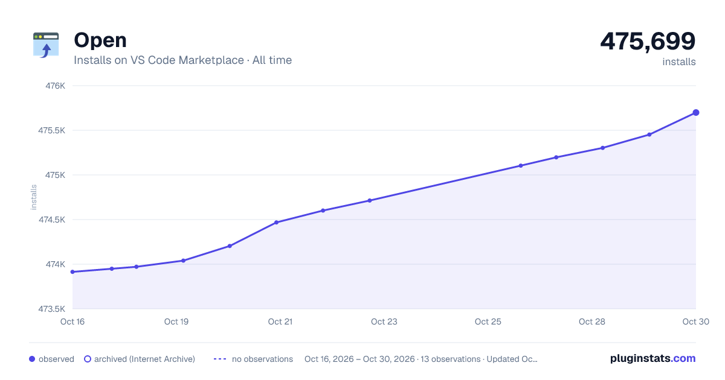Click the Oct 23 x-axis label

384,321
